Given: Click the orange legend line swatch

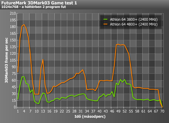Looking at the screenshot, I should tap(105, 24).
